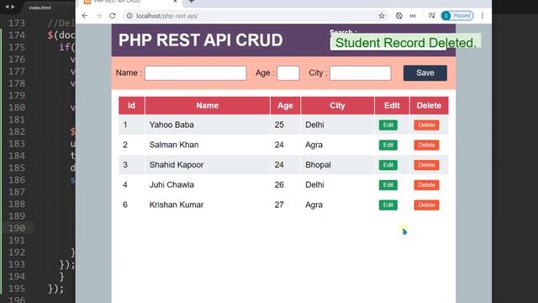This screenshot has height=303, width=538.
Task: Click the "Student Record Deleted." message
Action: tap(405, 43)
